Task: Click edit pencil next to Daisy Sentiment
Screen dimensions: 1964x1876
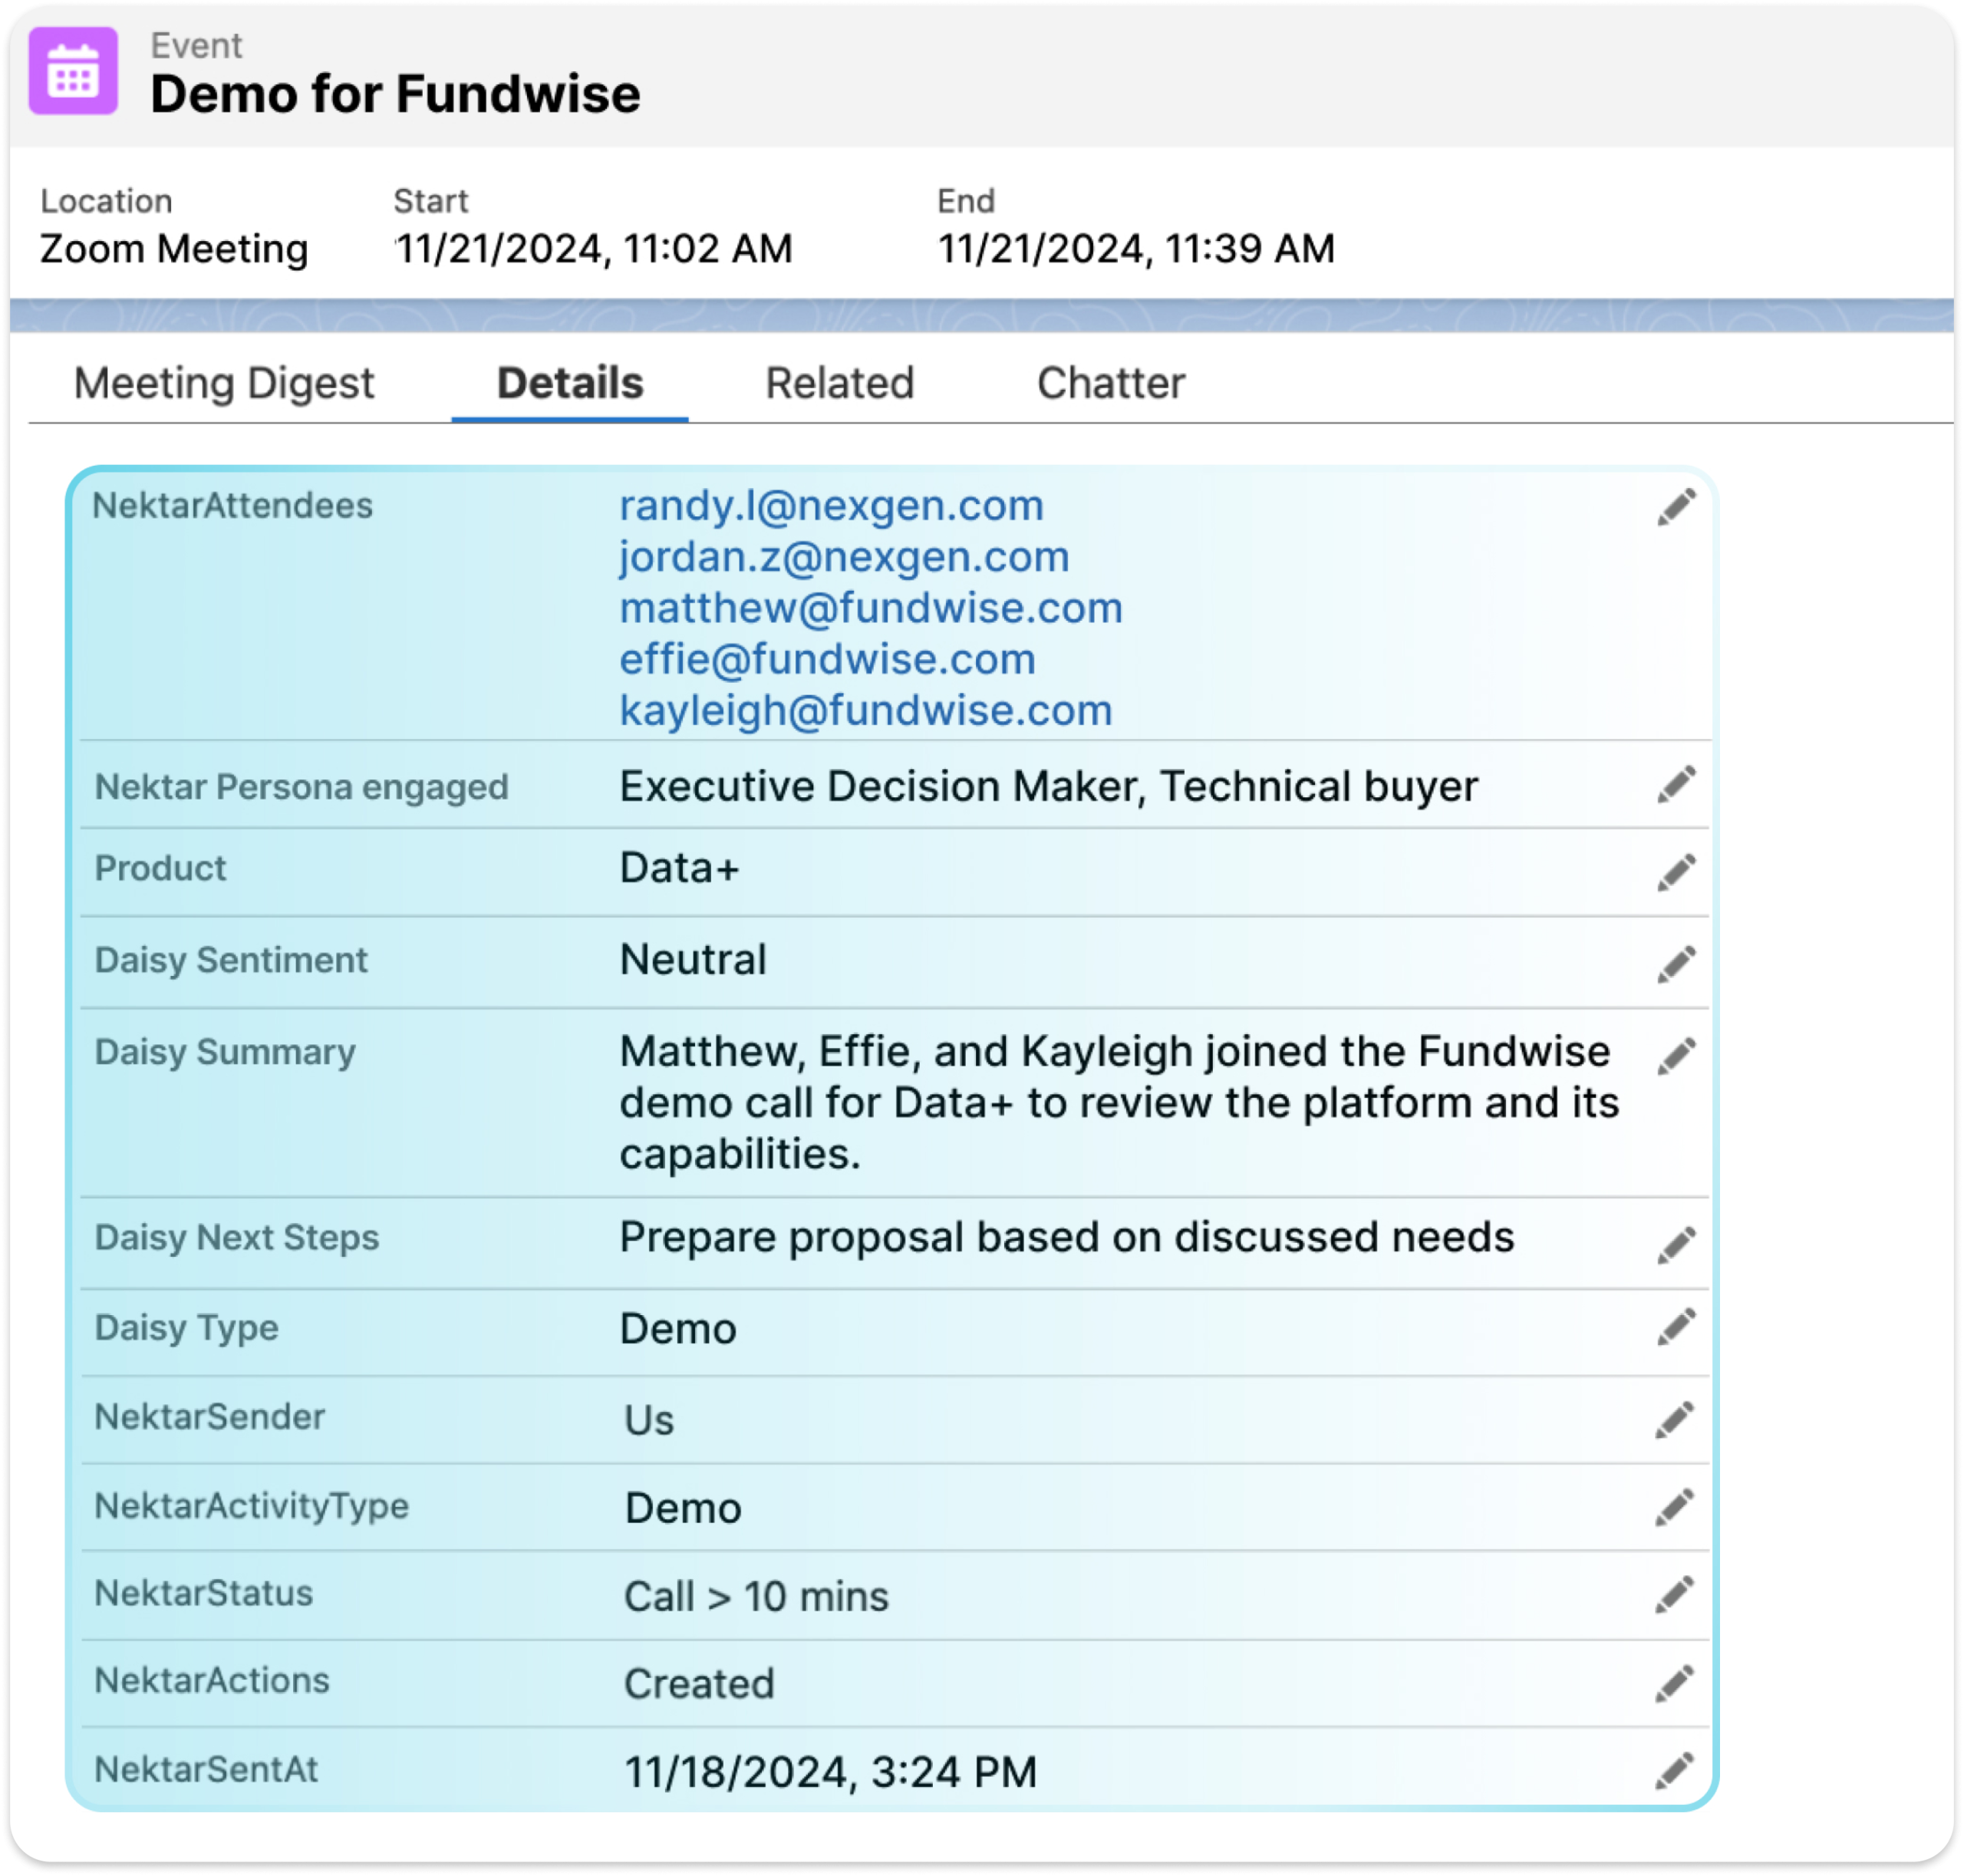Action: point(1676,964)
